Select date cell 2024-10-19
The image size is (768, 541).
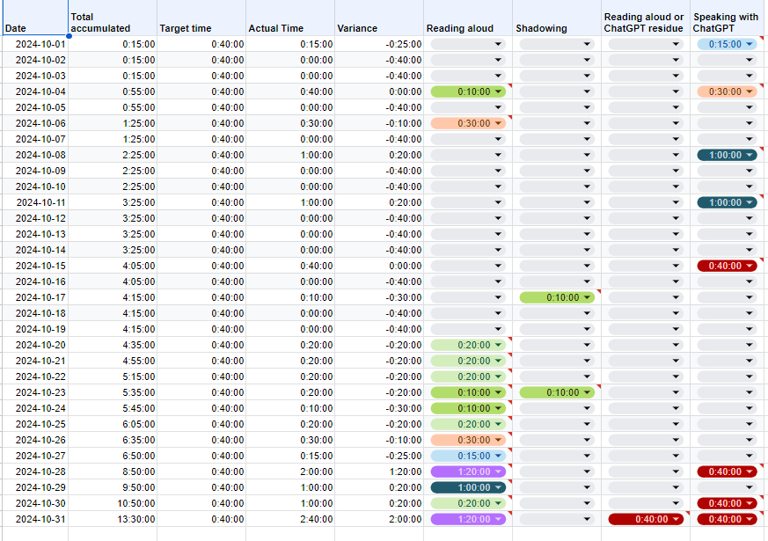pos(34,330)
